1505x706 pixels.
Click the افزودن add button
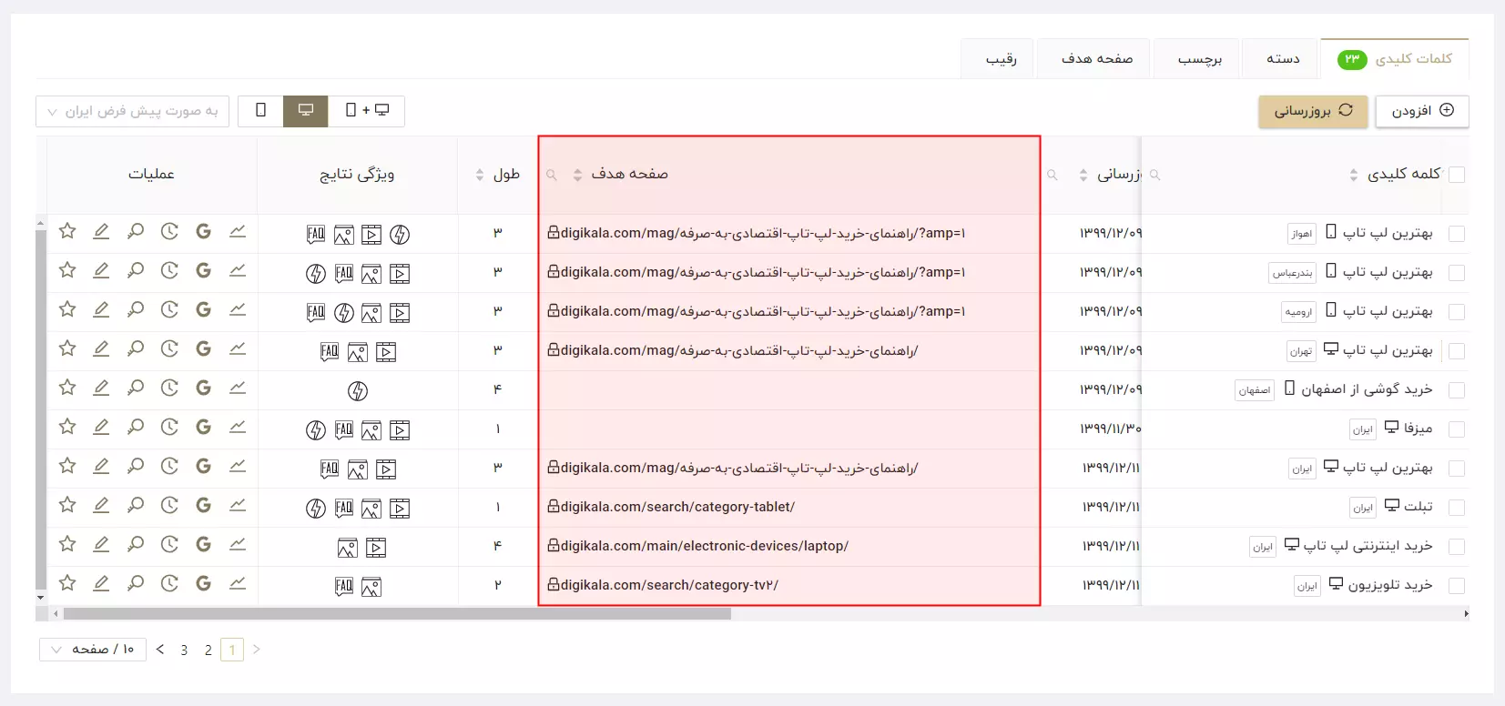pyautogui.click(x=1422, y=111)
